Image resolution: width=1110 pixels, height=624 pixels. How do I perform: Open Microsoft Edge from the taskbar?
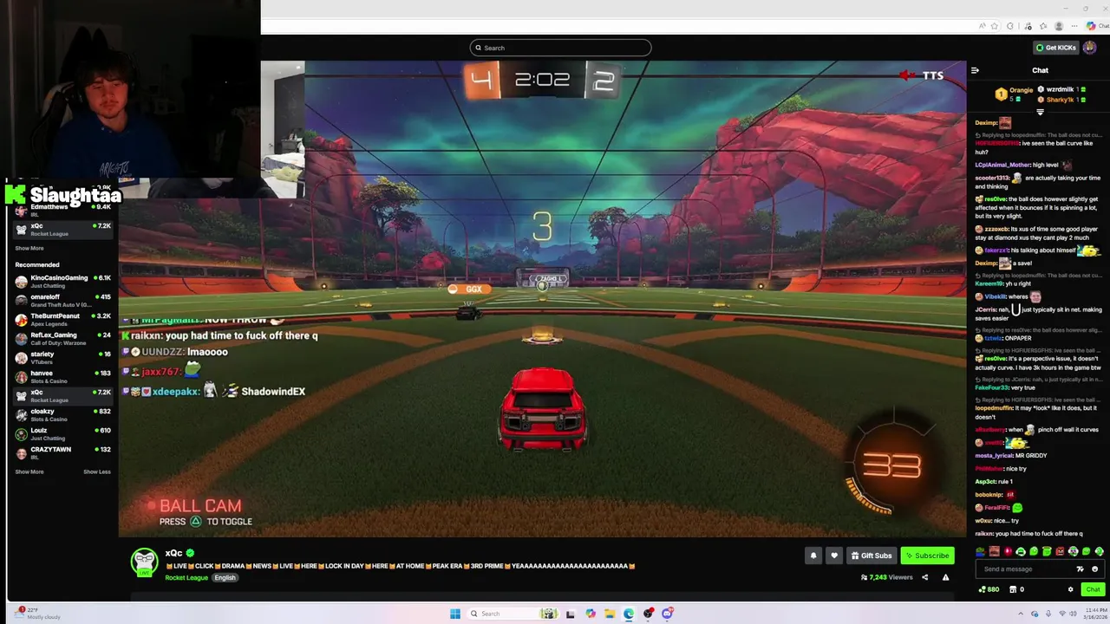tap(629, 614)
